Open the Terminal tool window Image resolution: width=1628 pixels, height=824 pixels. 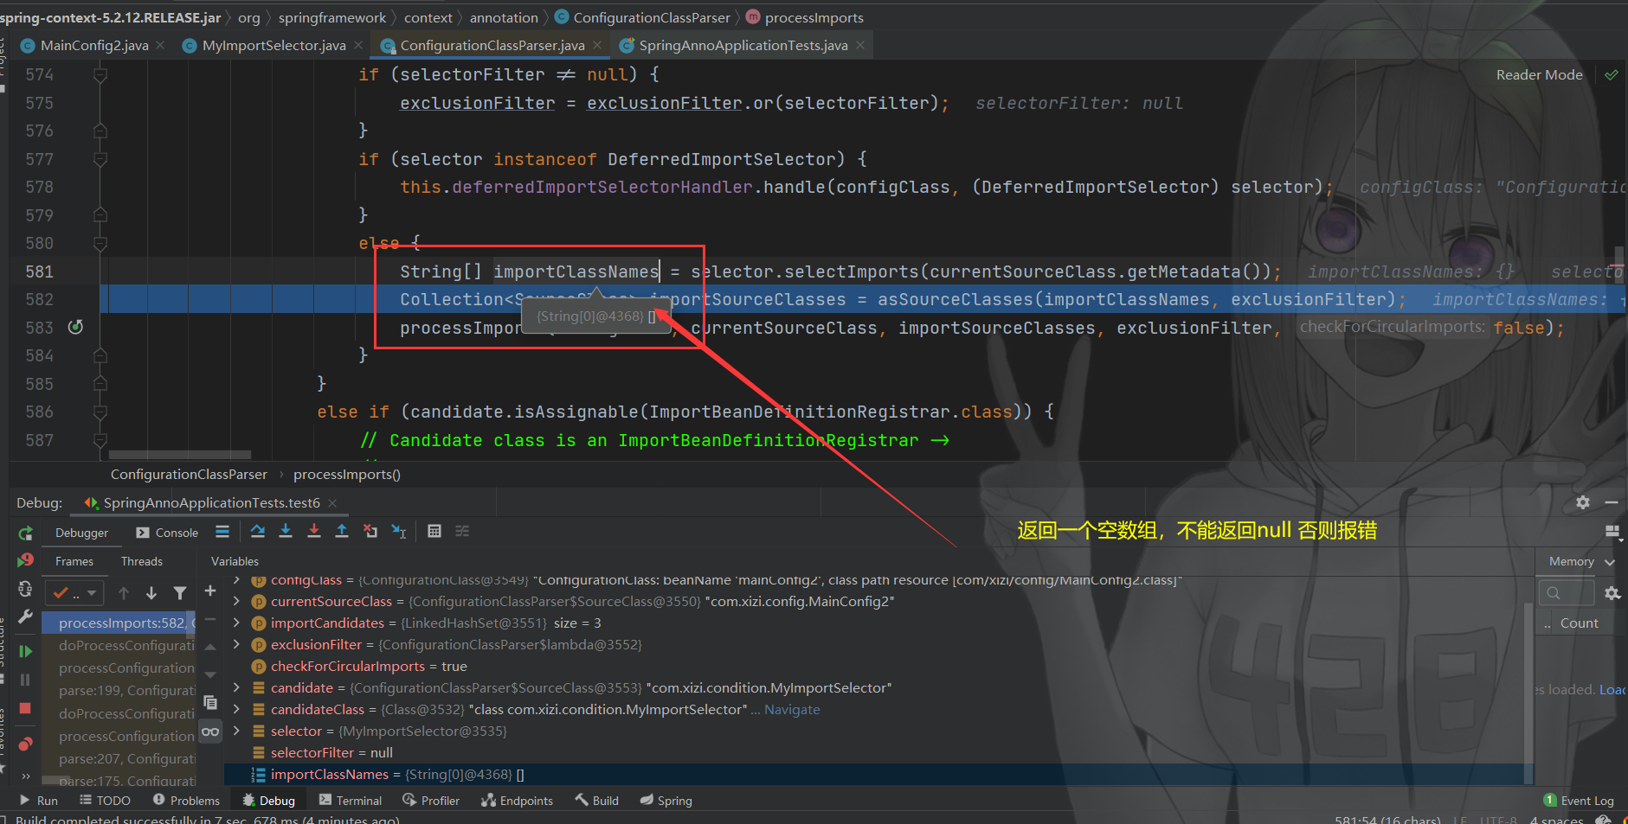pos(351,801)
